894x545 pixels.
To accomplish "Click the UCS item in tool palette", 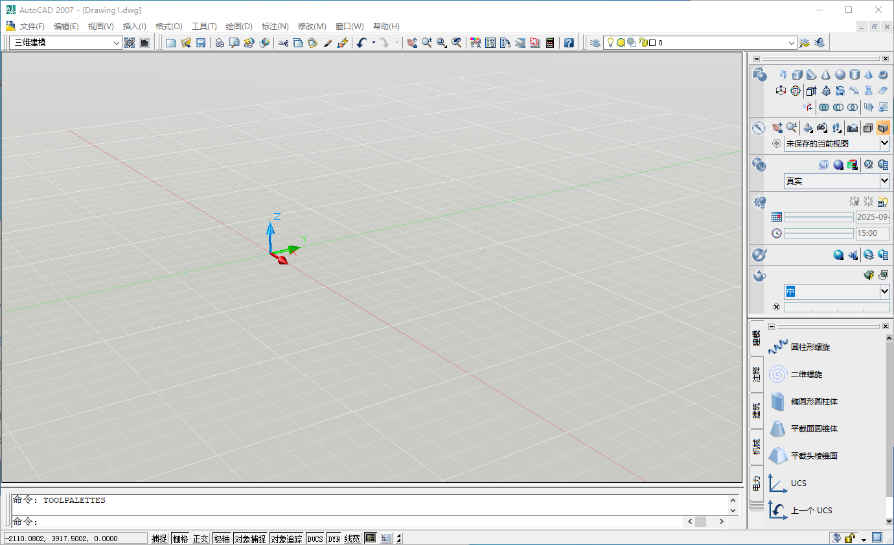I will coord(787,483).
